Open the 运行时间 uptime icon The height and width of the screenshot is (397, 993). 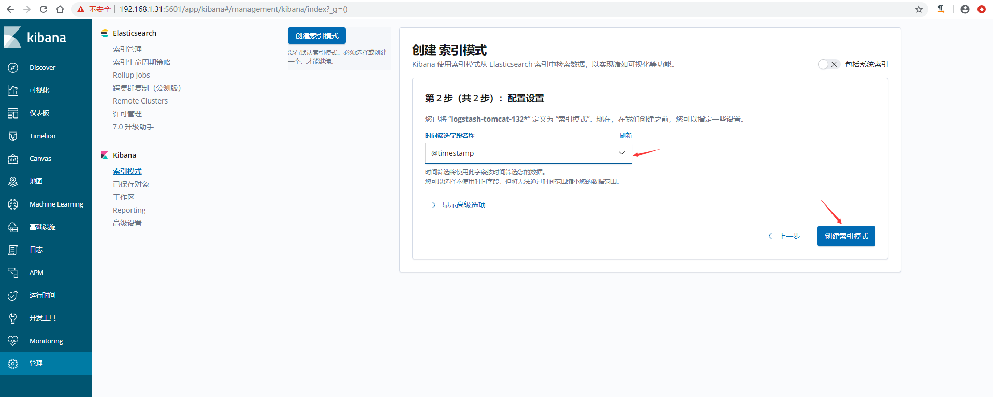point(13,296)
